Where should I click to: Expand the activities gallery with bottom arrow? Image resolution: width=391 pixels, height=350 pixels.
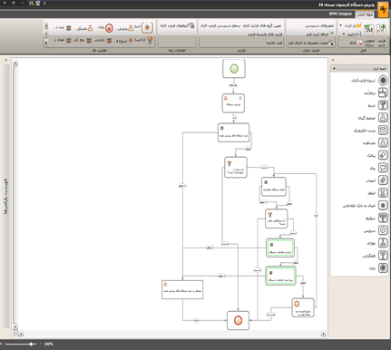46,43
